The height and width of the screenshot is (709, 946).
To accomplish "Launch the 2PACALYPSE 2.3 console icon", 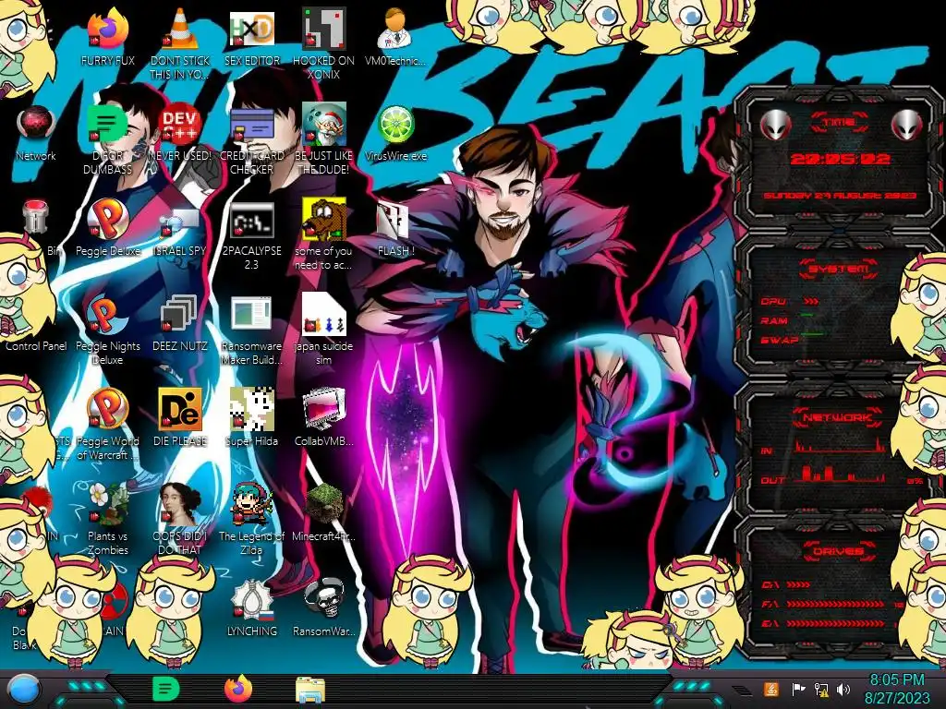I will click(x=251, y=220).
